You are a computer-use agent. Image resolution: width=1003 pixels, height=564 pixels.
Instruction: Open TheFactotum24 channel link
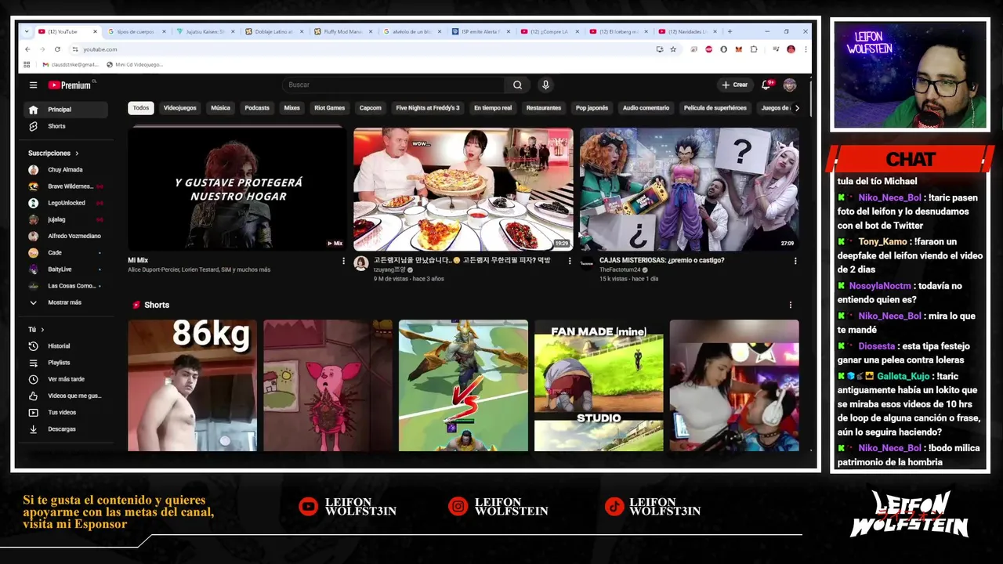(x=621, y=269)
